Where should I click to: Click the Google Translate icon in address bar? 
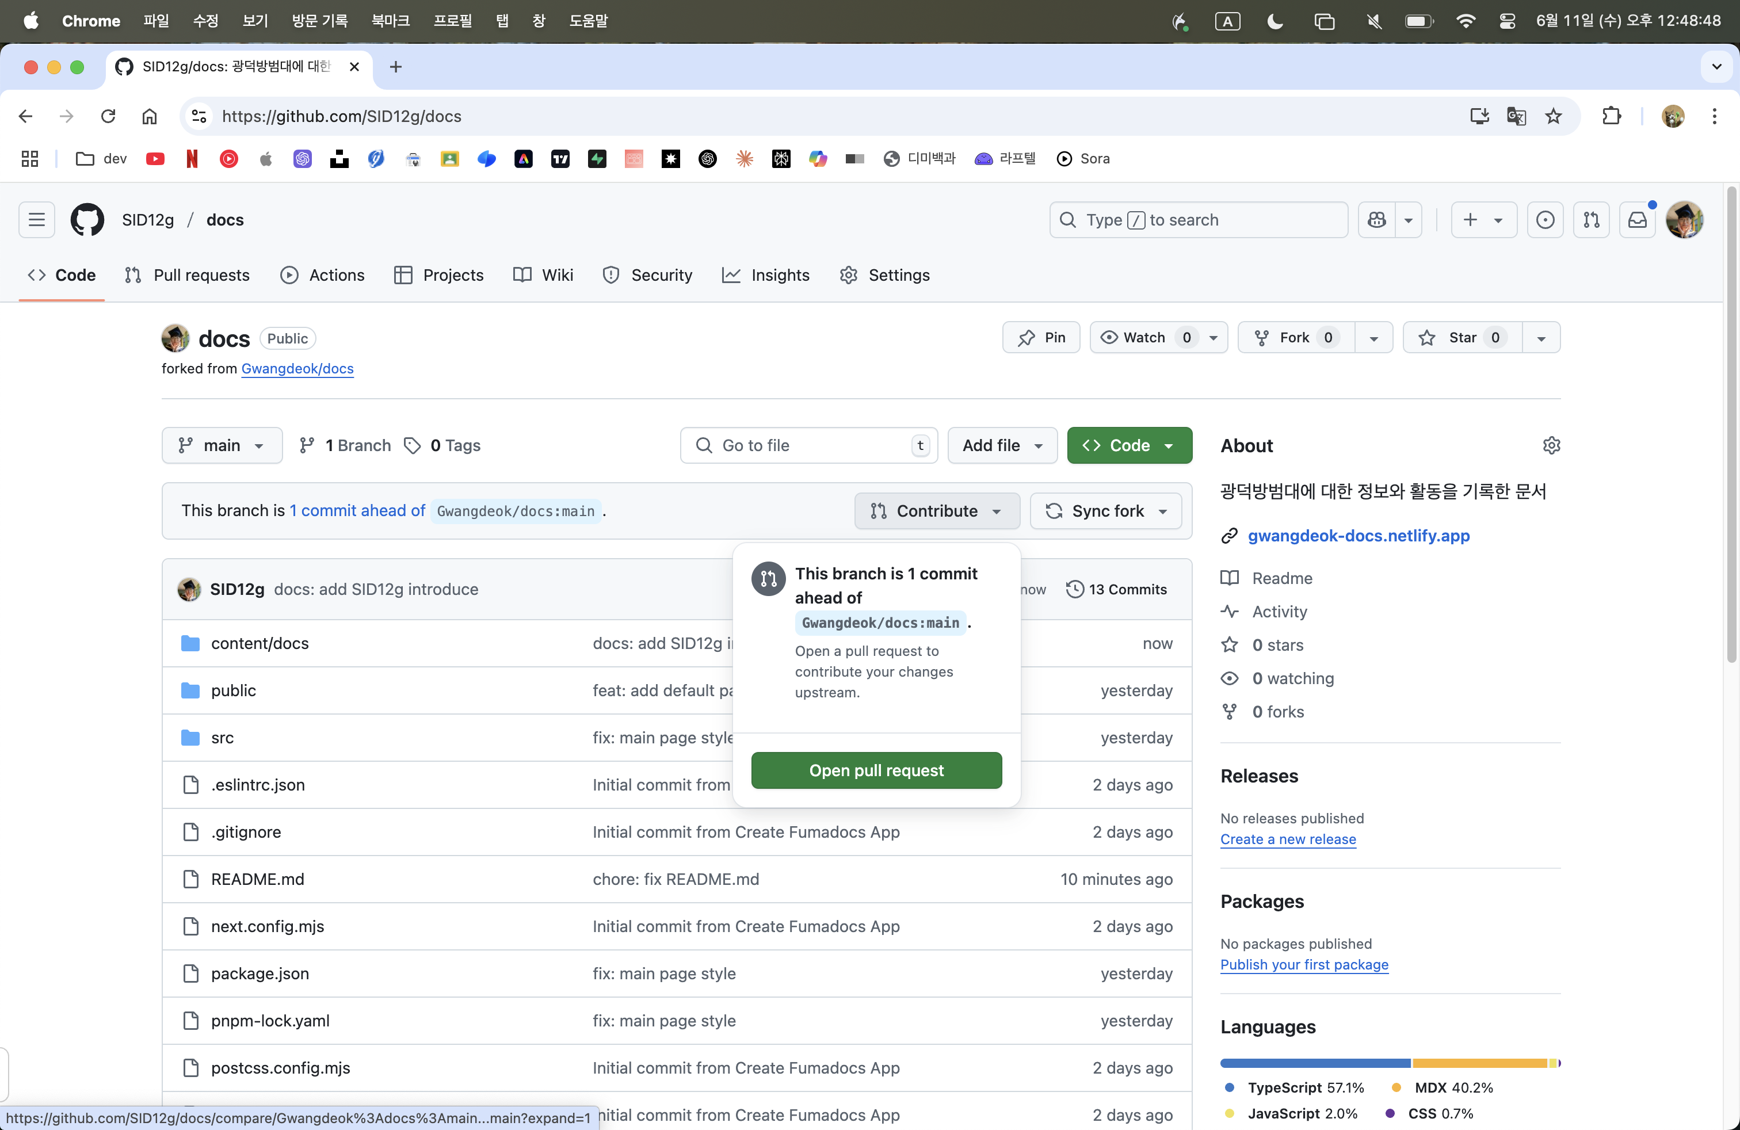[x=1516, y=116]
